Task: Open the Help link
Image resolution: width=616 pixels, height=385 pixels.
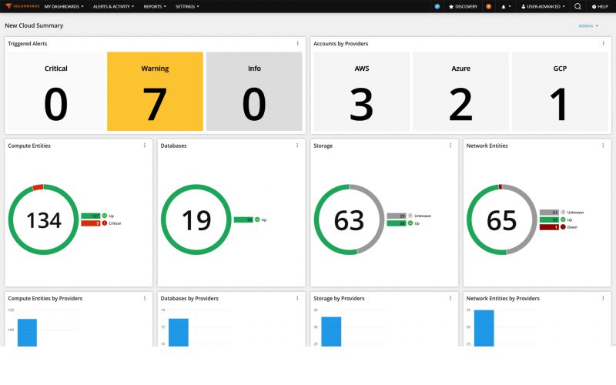Action: point(600,6)
